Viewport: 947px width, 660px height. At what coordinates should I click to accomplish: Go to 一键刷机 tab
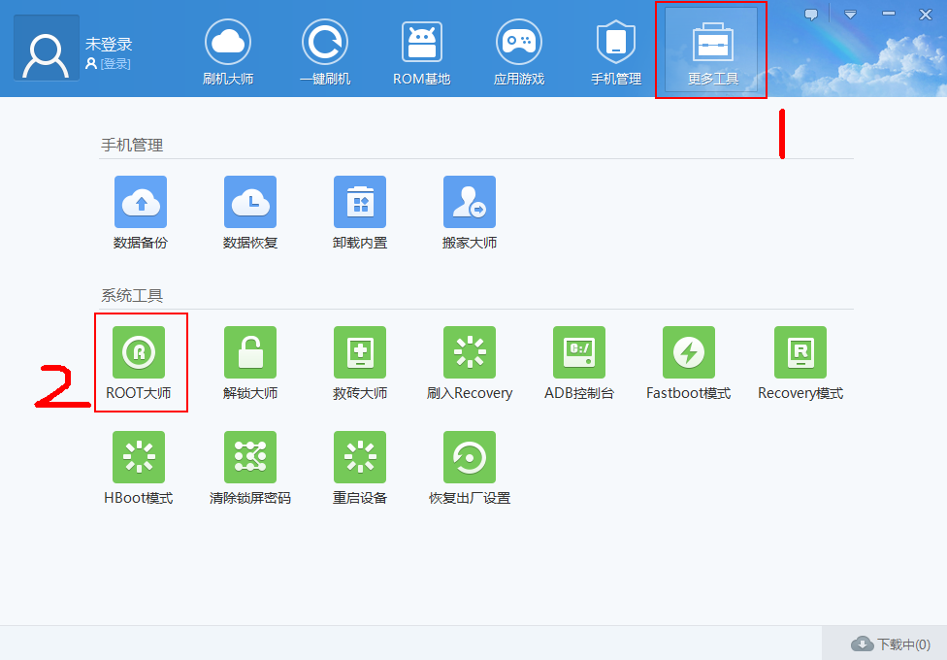(x=325, y=52)
